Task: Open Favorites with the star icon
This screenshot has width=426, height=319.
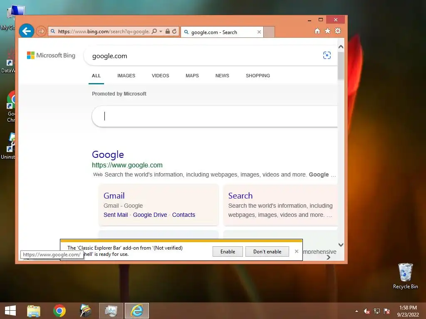Action: [x=328, y=31]
